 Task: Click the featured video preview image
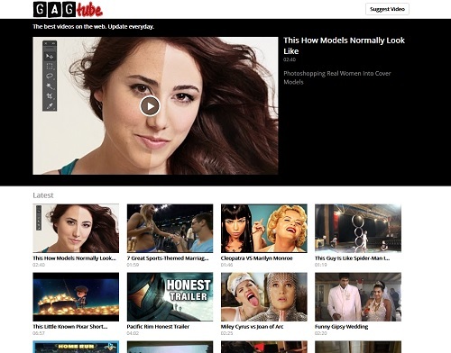[155, 105]
